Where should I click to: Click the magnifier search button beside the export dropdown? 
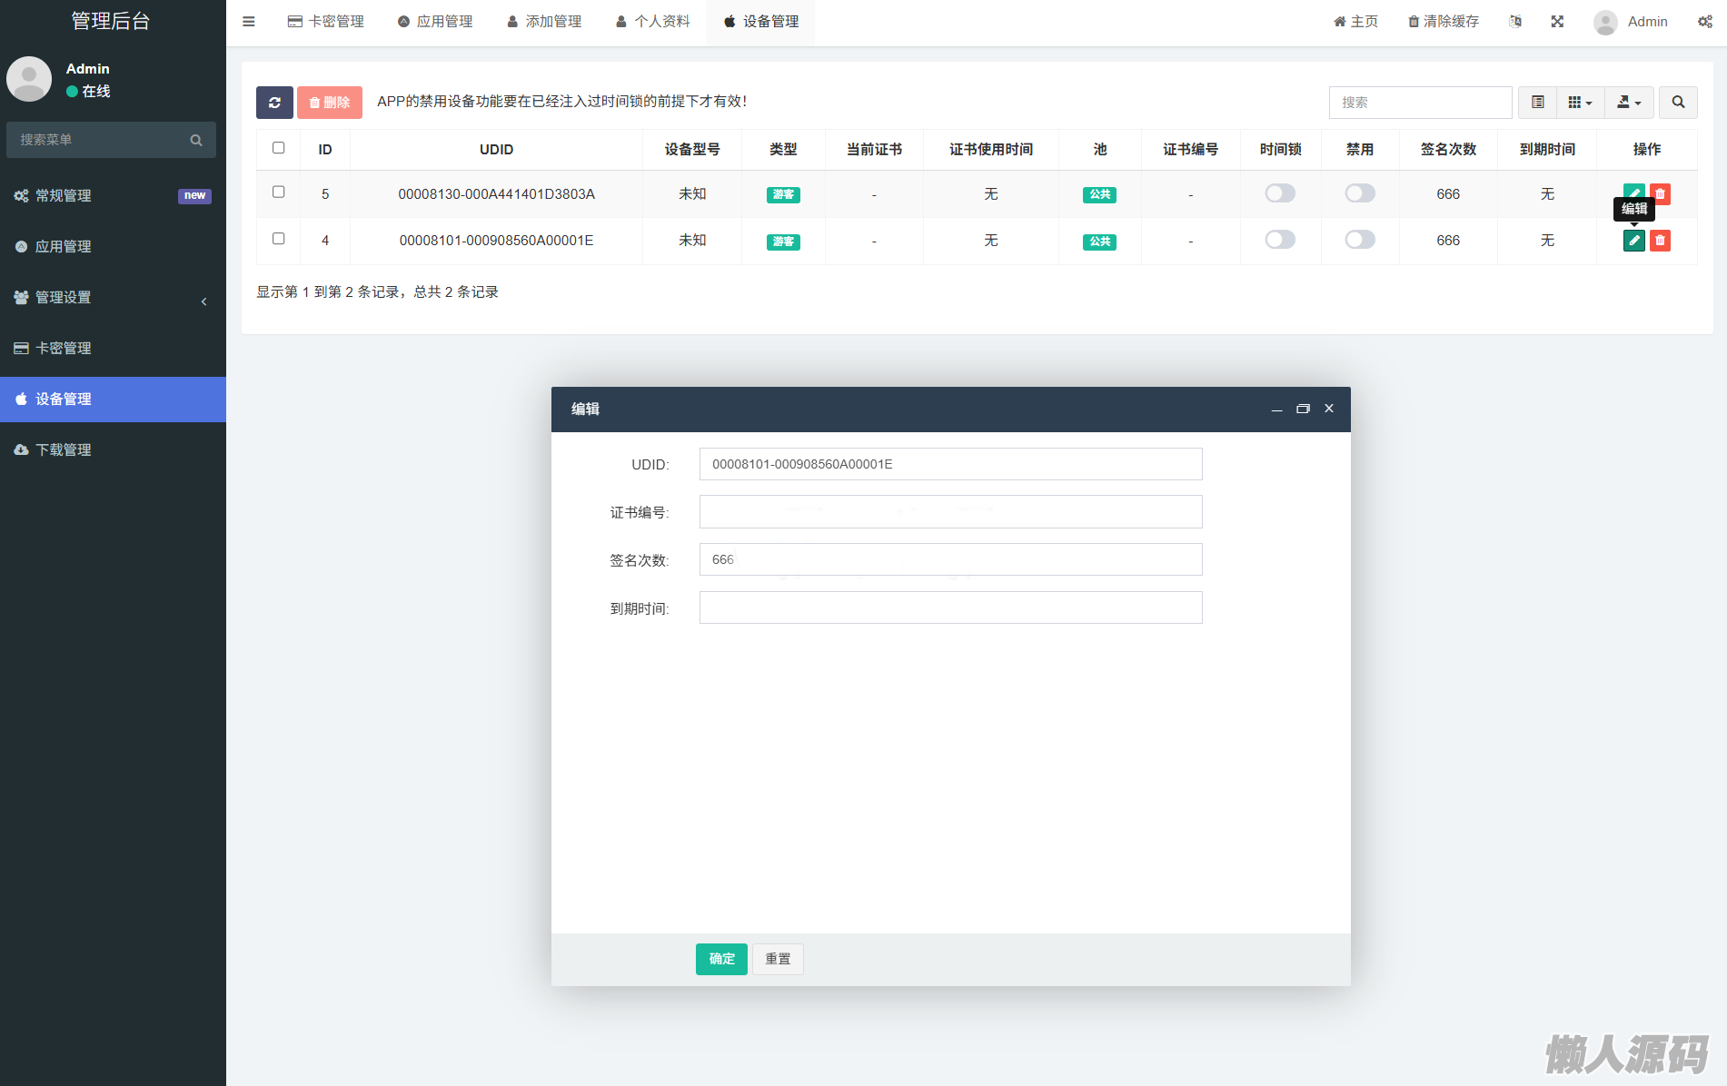tap(1678, 103)
